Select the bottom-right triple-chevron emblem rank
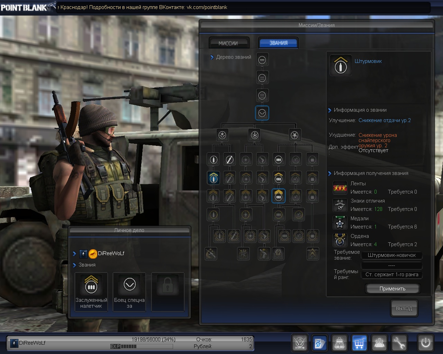The height and width of the screenshot is (354, 443). (x=313, y=254)
